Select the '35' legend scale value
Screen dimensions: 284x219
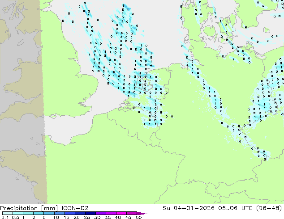(108, 217)
